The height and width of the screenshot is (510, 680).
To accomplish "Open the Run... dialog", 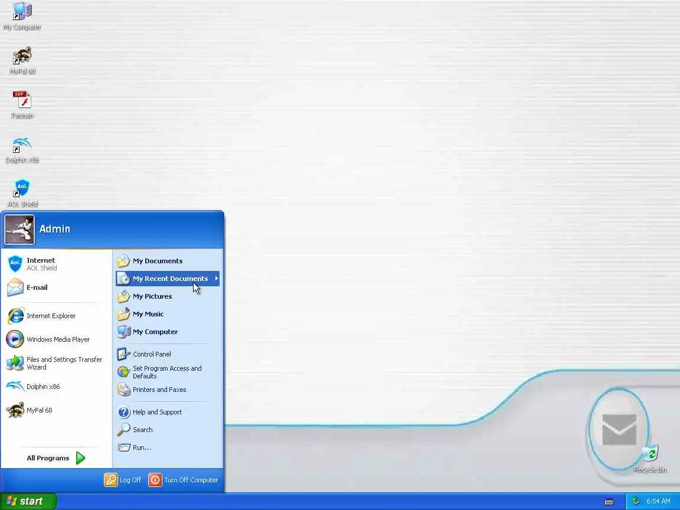I will (168, 447).
